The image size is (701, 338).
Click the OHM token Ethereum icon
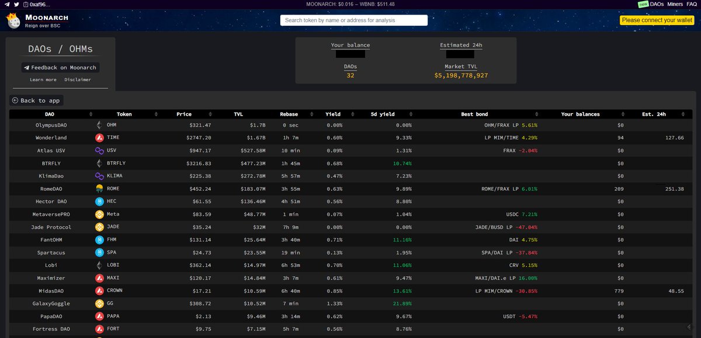point(99,125)
